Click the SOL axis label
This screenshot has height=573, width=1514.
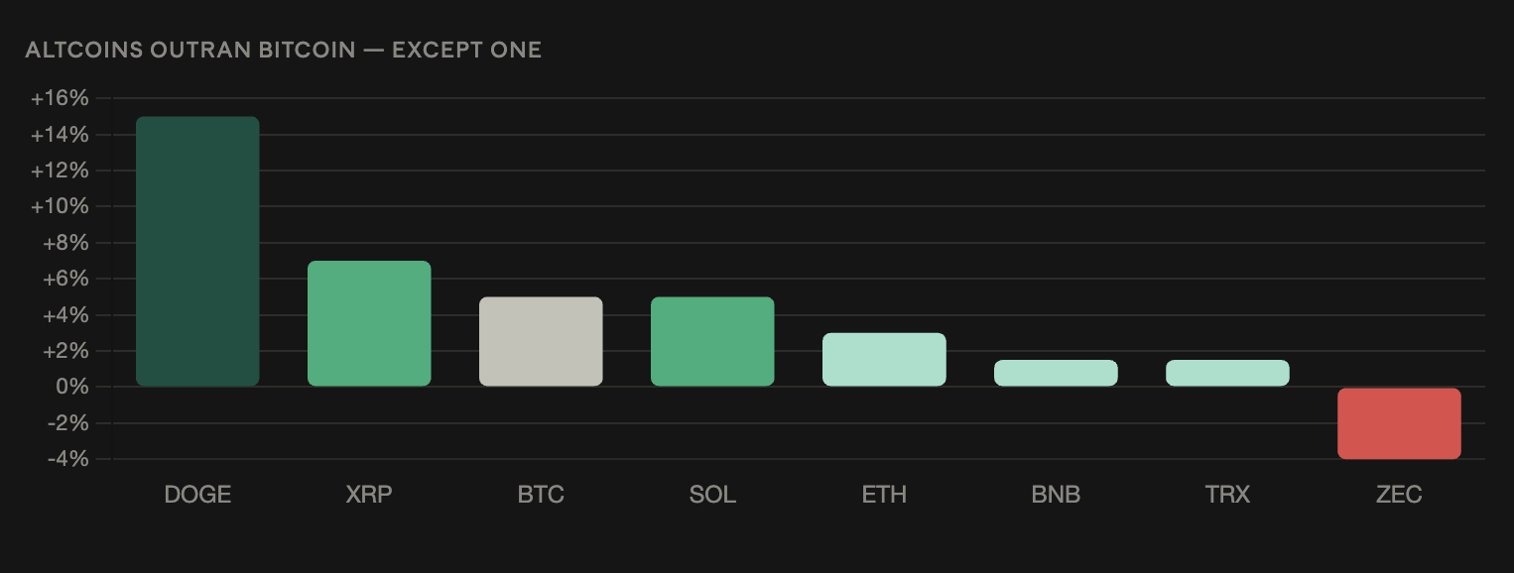(712, 495)
